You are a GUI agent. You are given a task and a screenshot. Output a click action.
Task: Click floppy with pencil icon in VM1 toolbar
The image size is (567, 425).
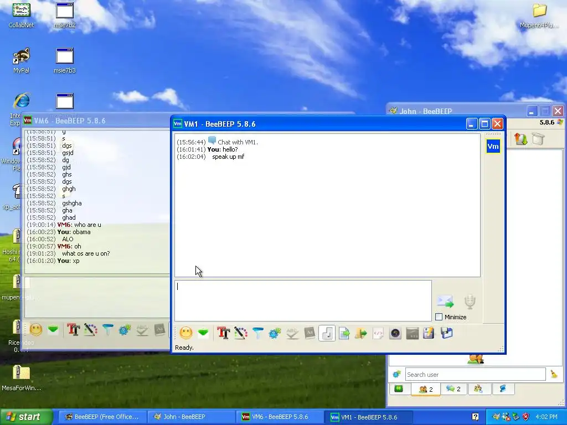click(429, 333)
